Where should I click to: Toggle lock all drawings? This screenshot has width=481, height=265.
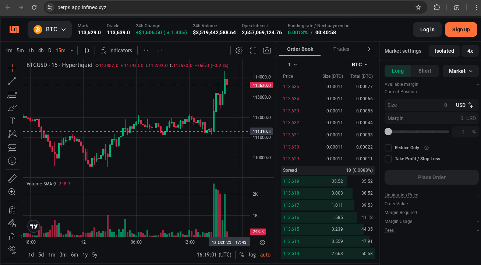point(12,237)
